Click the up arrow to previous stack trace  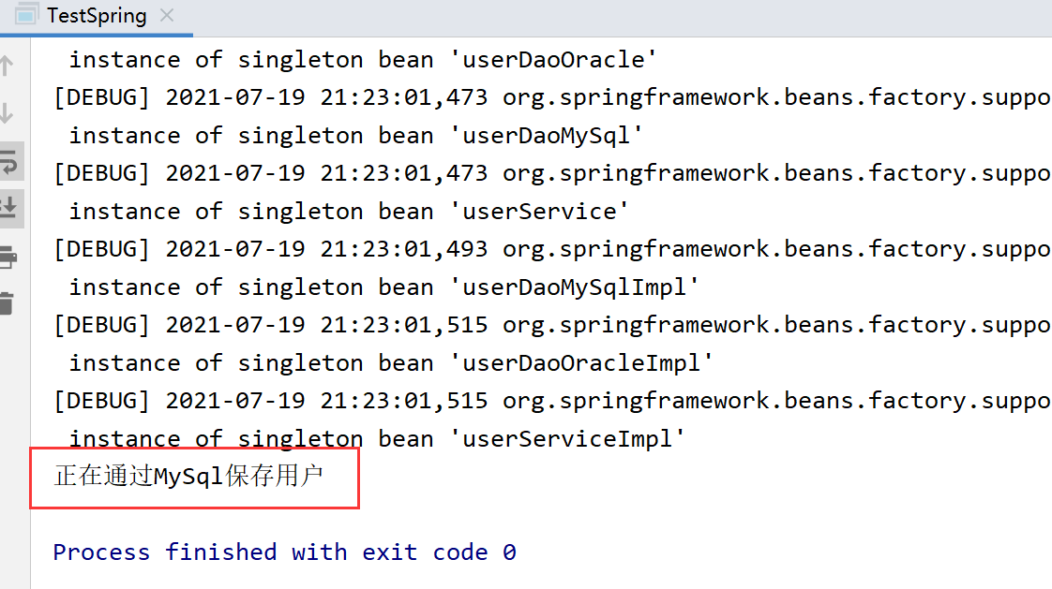[x=8, y=66]
